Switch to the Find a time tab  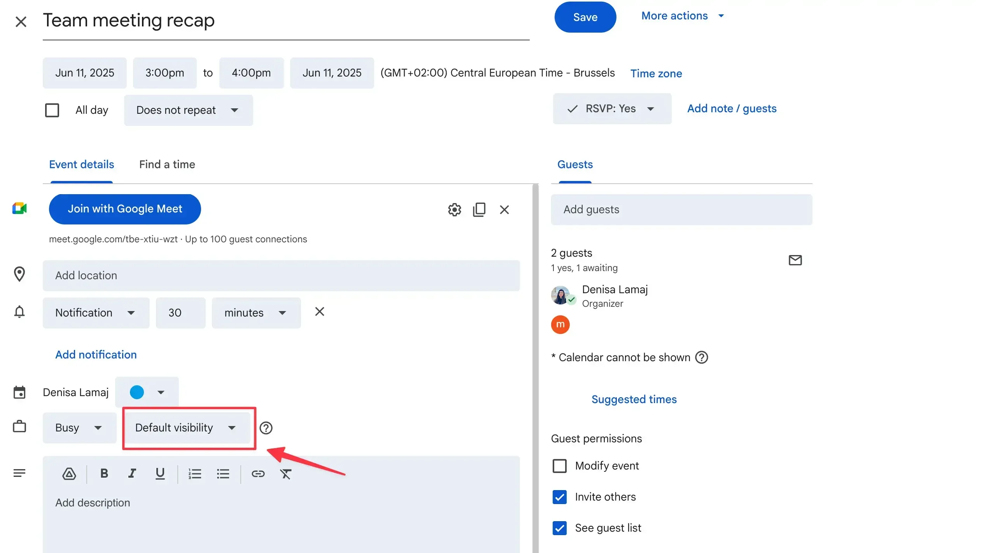tap(167, 165)
